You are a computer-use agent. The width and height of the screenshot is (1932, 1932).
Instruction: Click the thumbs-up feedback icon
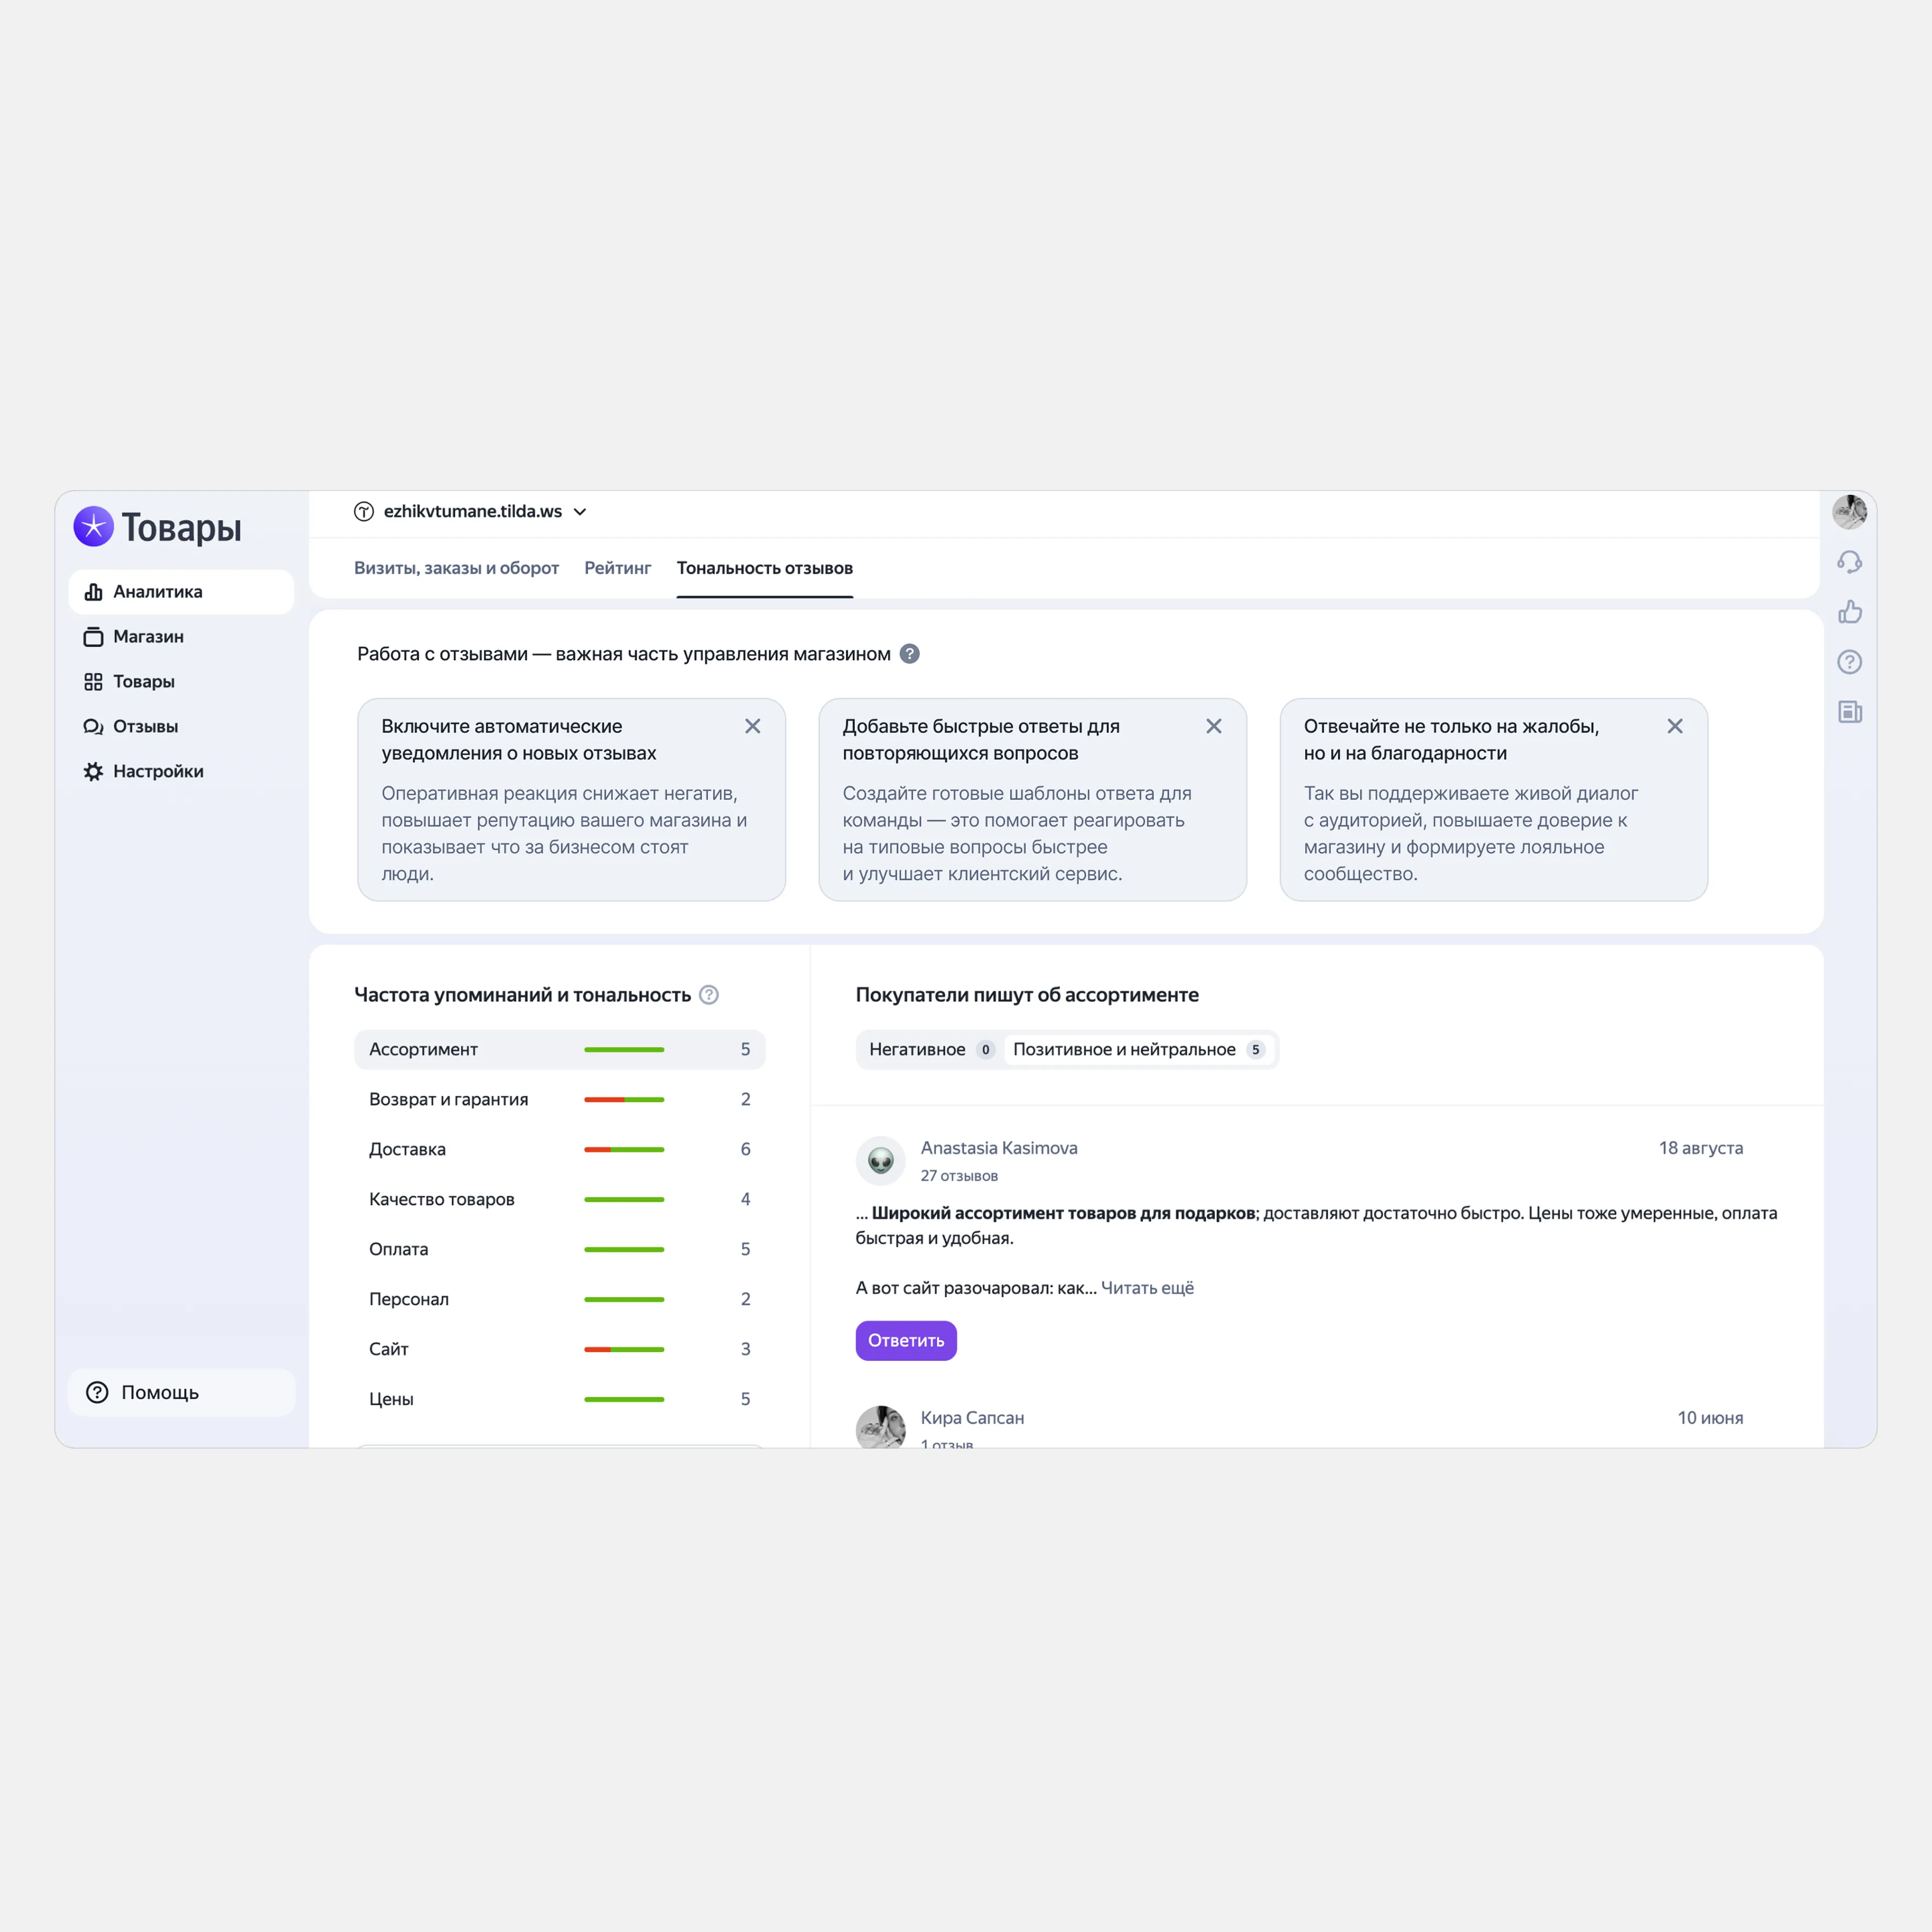[x=1849, y=612]
